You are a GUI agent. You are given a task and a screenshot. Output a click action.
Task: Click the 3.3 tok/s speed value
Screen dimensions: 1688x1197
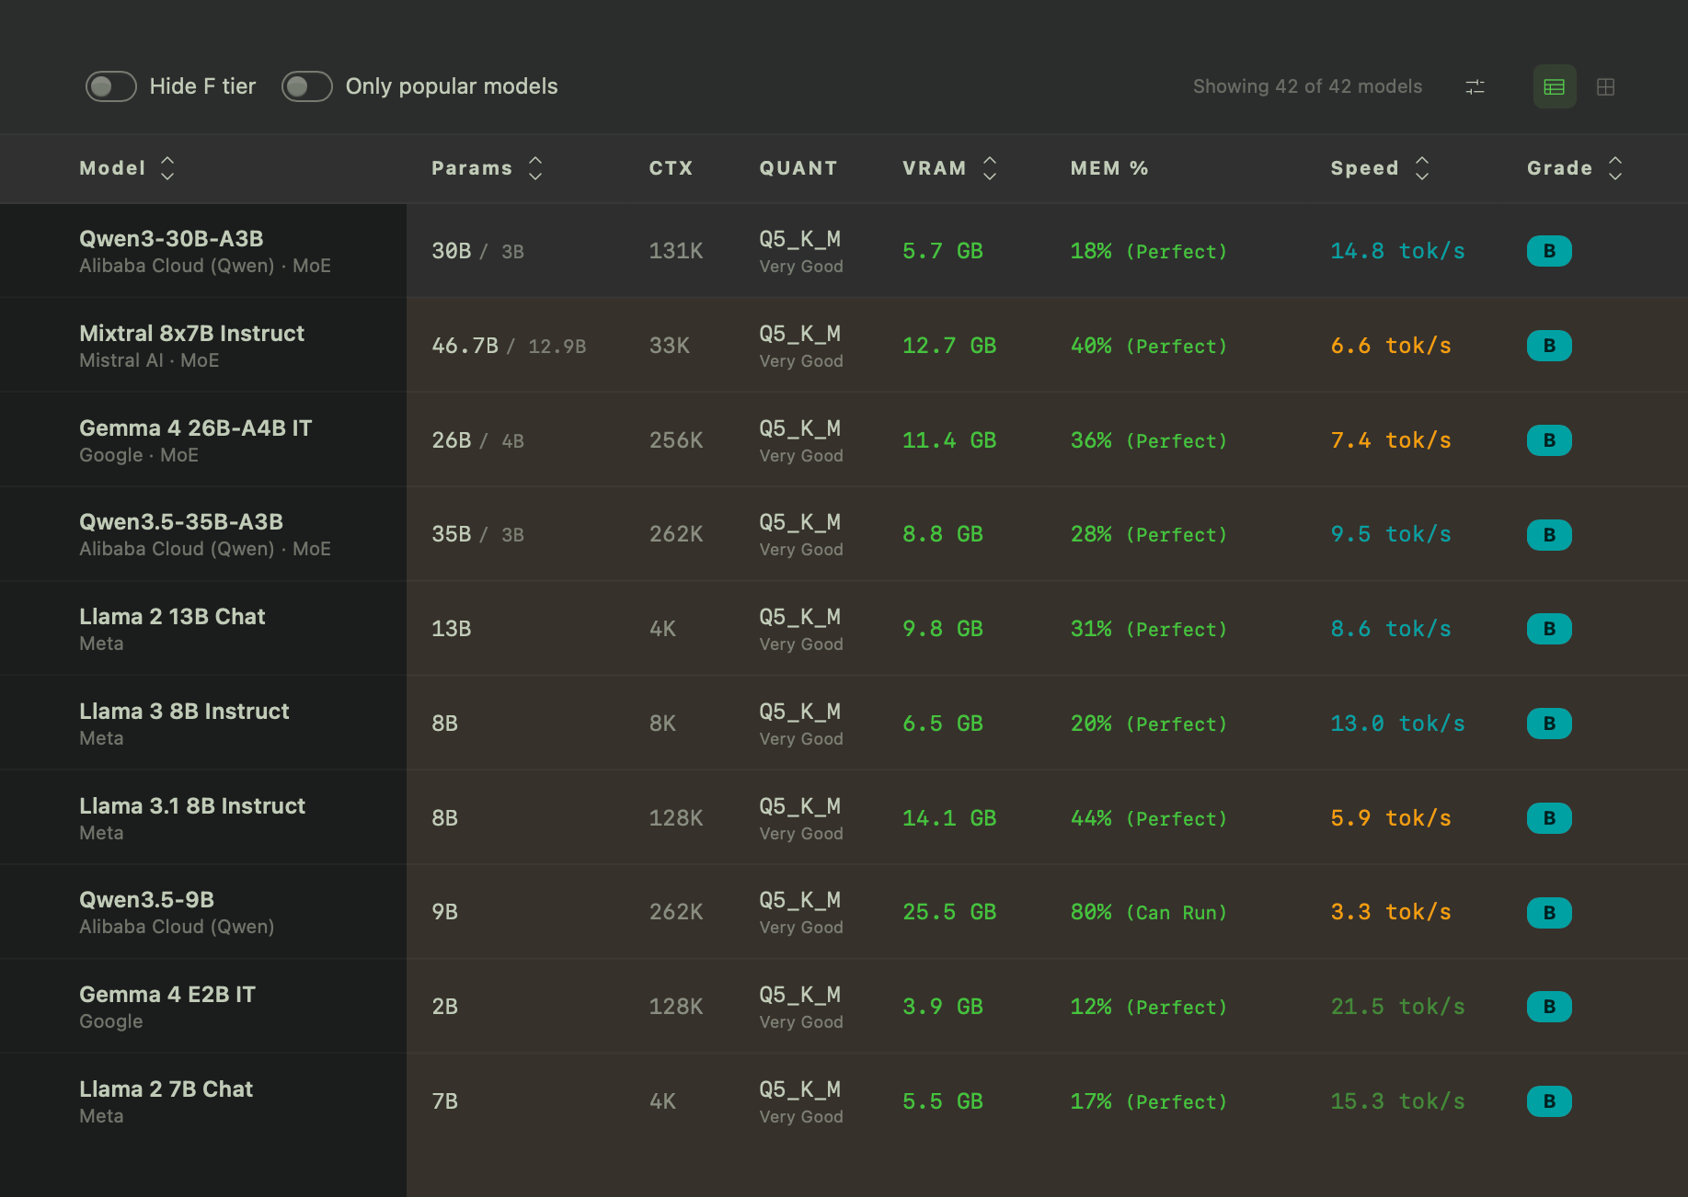(1391, 912)
